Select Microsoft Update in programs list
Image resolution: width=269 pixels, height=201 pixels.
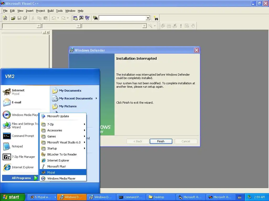point(63,116)
